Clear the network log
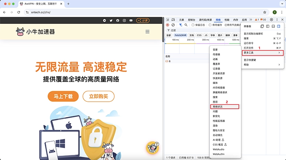 (x=173, y=25)
